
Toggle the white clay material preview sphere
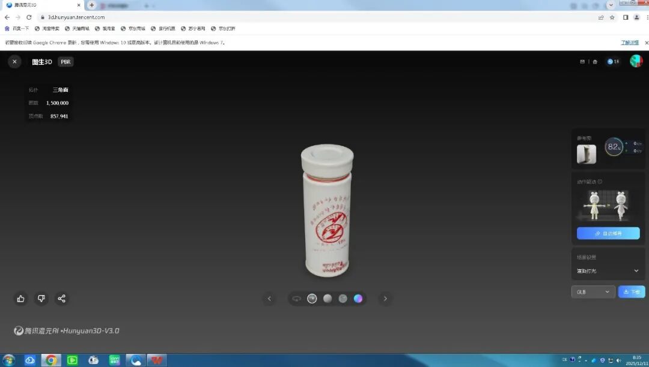point(328,298)
